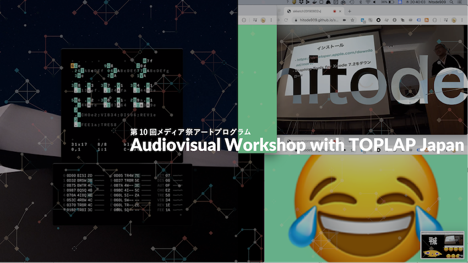This screenshot has width=468, height=263.
Task: Click the input source 'A' icon
Action: pyautogui.click(x=400, y=2)
